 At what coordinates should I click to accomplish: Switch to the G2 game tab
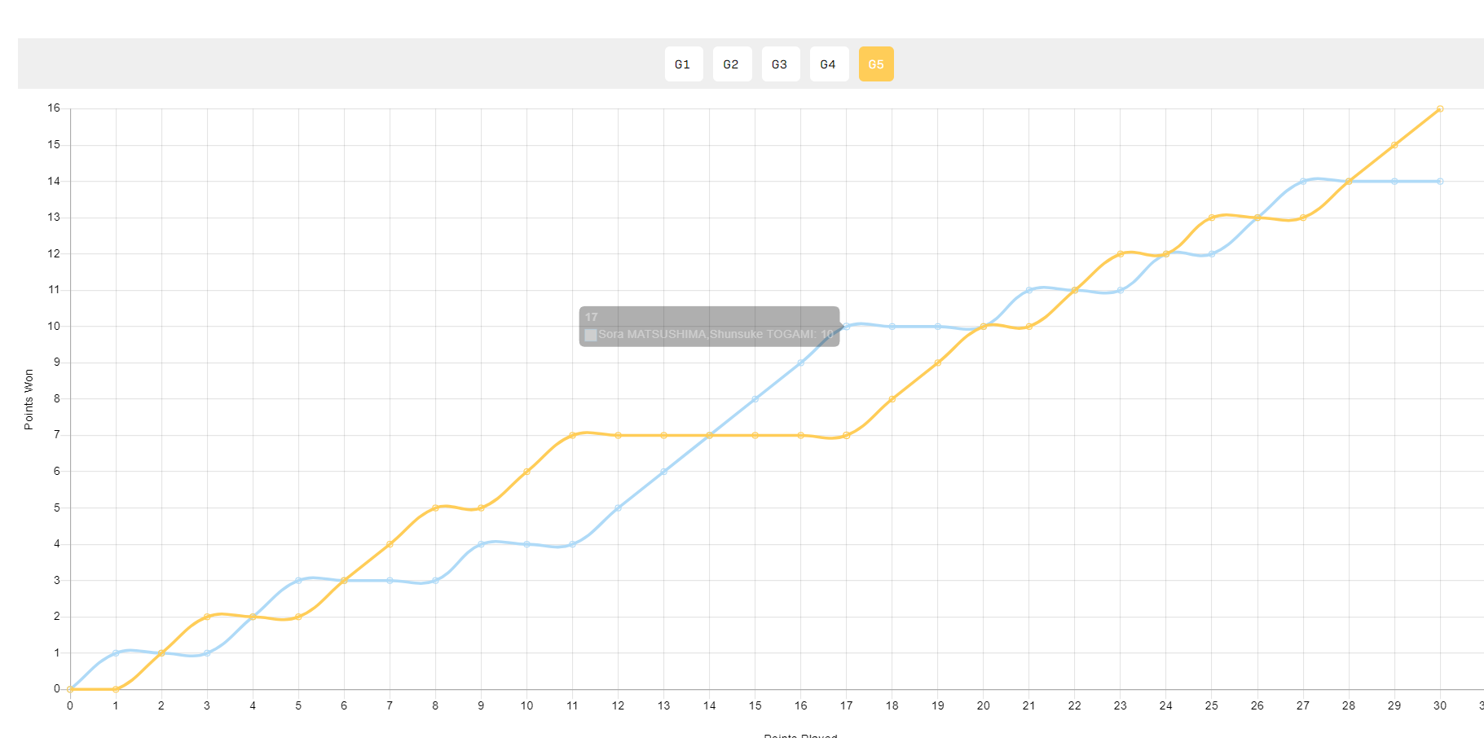tap(732, 64)
